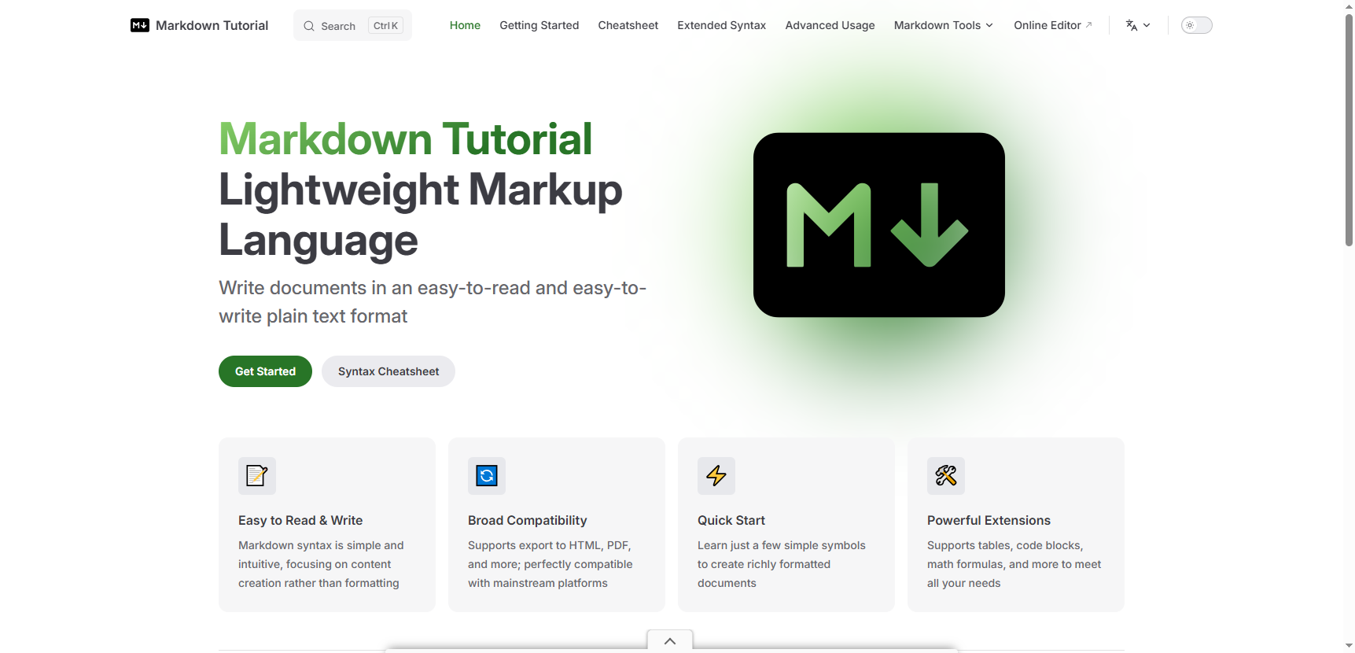Click the external link arrow beside Online Editor
This screenshot has width=1355, height=653.
click(1089, 25)
